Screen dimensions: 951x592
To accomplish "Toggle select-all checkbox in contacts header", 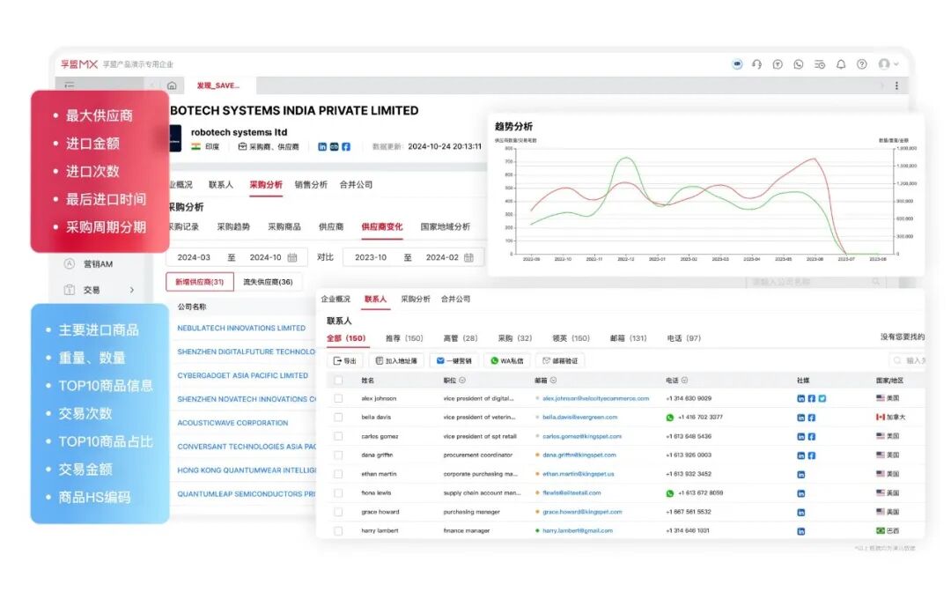I will click(x=338, y=381).
